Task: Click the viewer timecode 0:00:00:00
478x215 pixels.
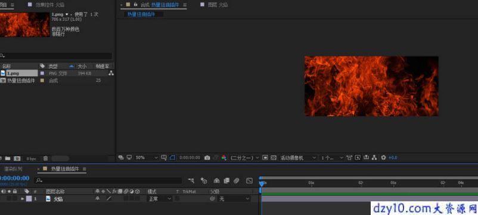Action: pos(190,158)
